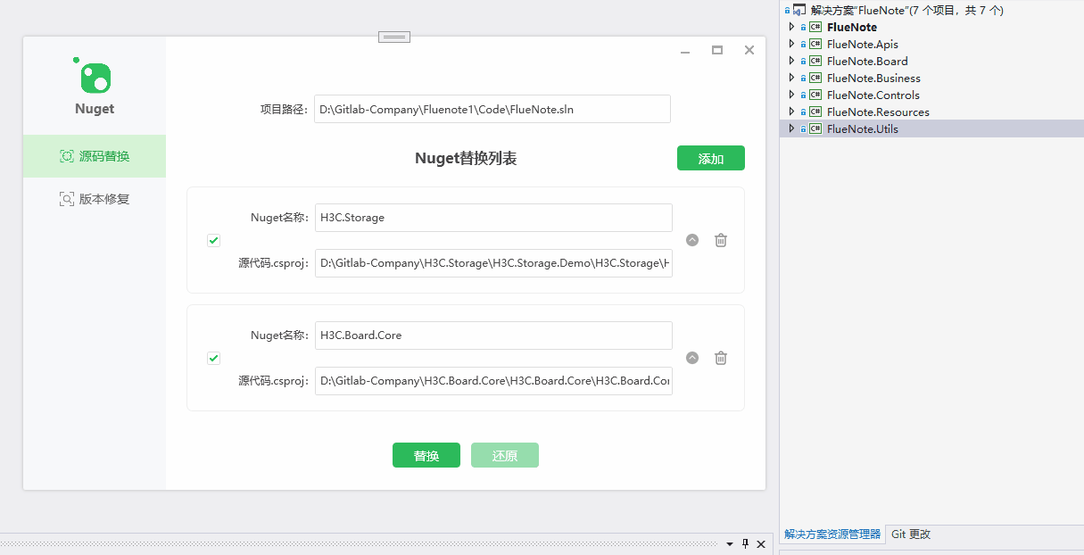1084x555 pixels.
Task: Maximize the Nuget tool window
Action: point(717,51)
